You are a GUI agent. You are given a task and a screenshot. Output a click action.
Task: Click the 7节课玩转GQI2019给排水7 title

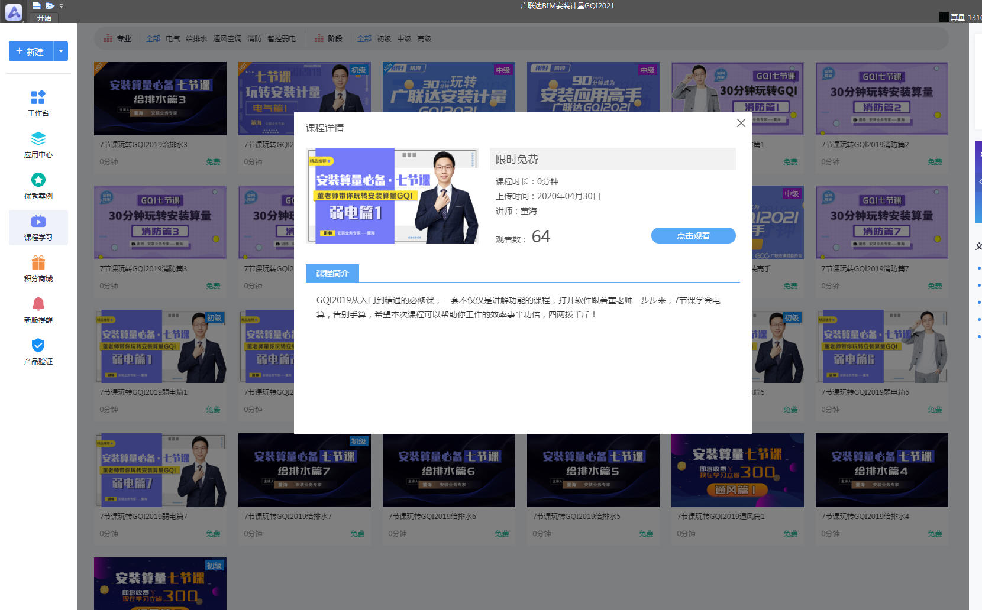tap(288, 517)
